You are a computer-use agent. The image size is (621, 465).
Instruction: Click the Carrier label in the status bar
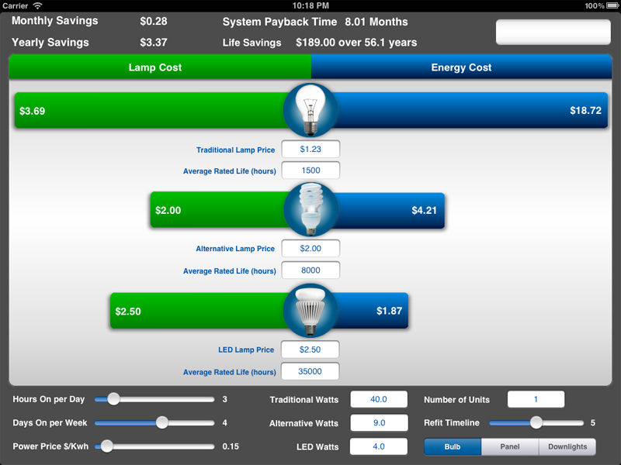coord(14,5)
